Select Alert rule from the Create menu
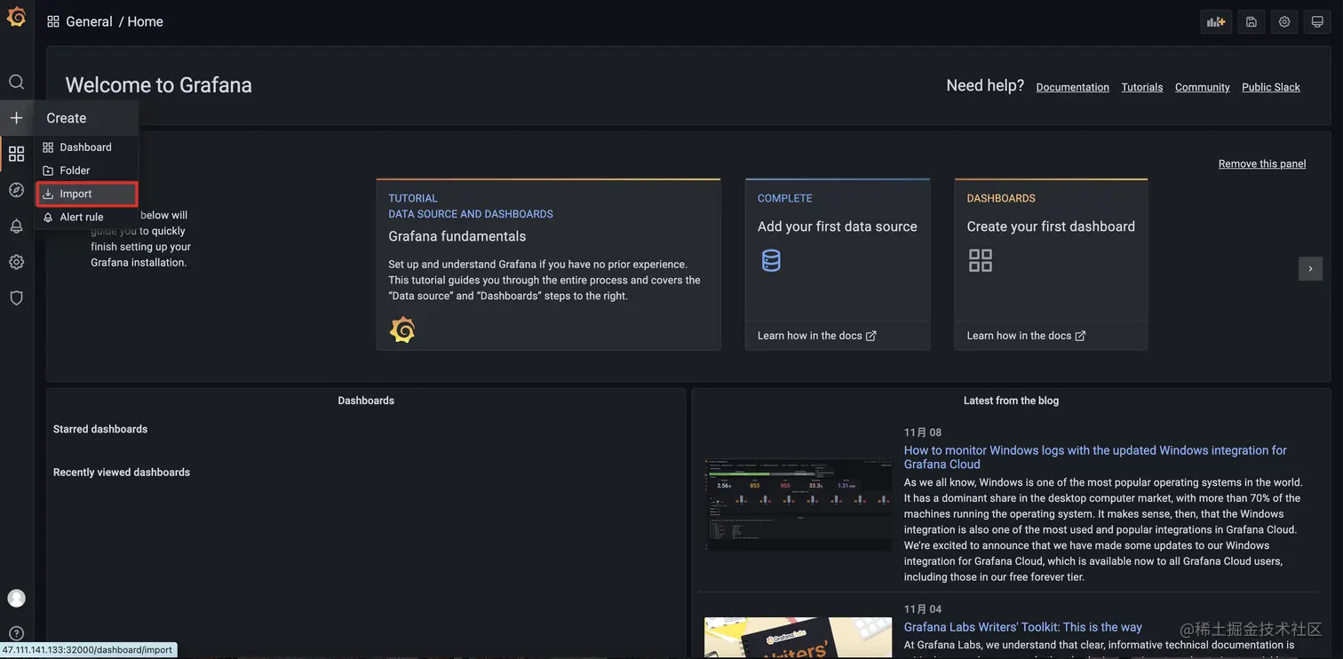The height and width of the screenshot is (659, 1343). (x=86, y=217)
